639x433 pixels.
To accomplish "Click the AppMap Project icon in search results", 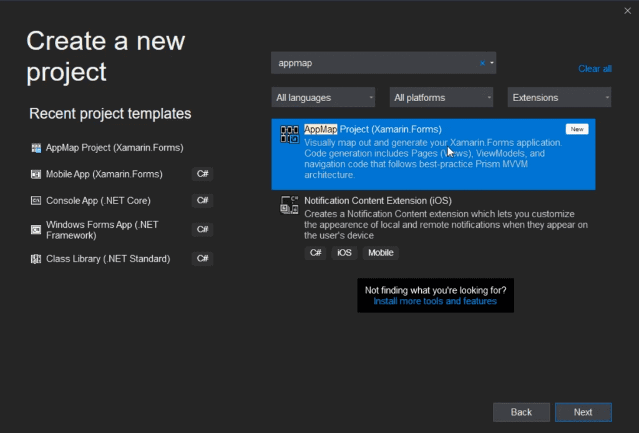I will click(290, 134).
